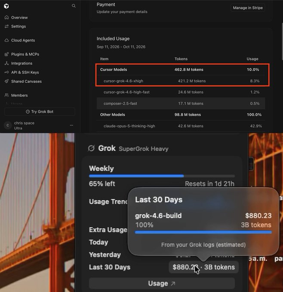Click the Yesterday row label
The height and width of the screenshot is (292, 283).
[x=105, y=255]
